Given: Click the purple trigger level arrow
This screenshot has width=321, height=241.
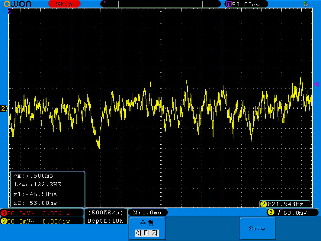Looking at the screenshot, I should coord(316,84).
